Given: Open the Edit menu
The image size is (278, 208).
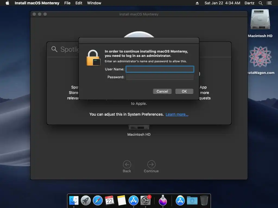Looking at the screenshot, I should coord(79,3).
